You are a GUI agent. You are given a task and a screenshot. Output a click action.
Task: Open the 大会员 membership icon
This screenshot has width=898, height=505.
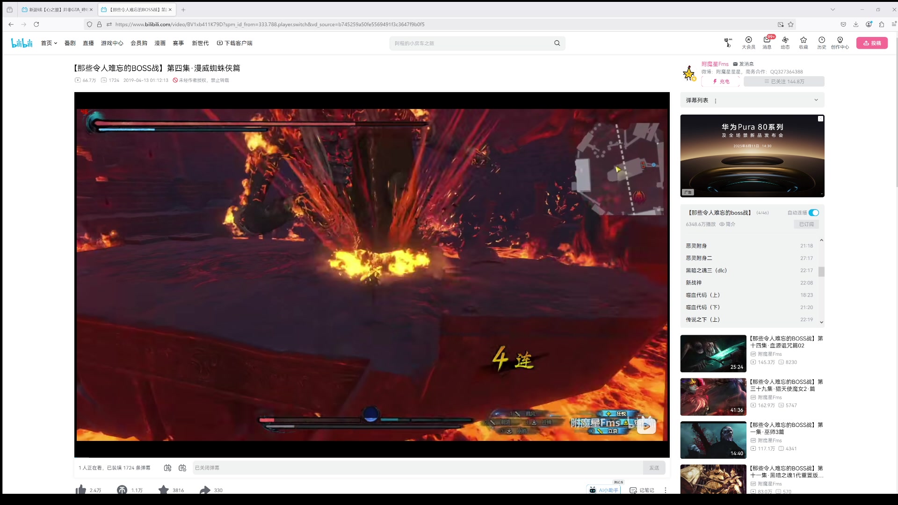(x=748, y=43)
